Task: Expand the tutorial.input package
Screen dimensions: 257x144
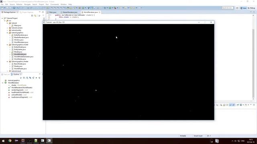Action: click(x=7, y=71)
